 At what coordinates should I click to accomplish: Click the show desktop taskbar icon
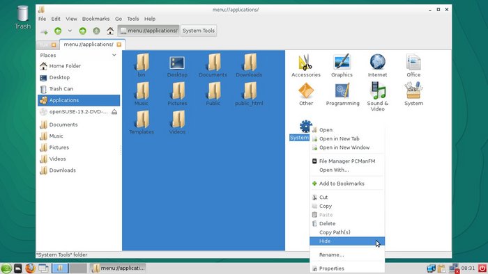coord(43,268)
